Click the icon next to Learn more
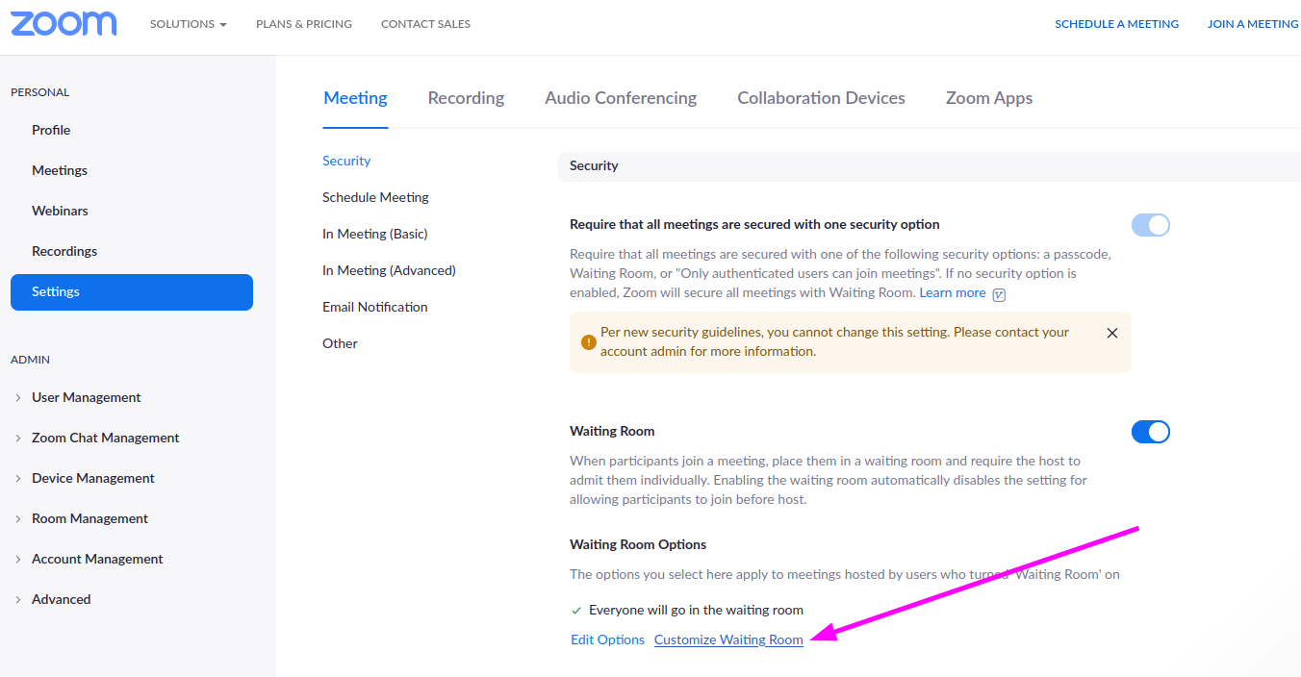This screenshot has width=1301, height=677. coord(999,294)
